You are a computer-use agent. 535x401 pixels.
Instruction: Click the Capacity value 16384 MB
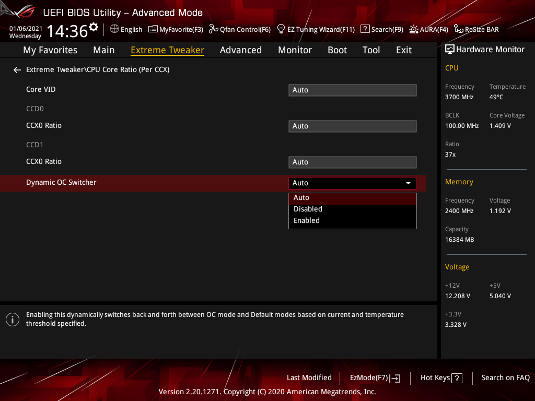[x=459, y=240]
